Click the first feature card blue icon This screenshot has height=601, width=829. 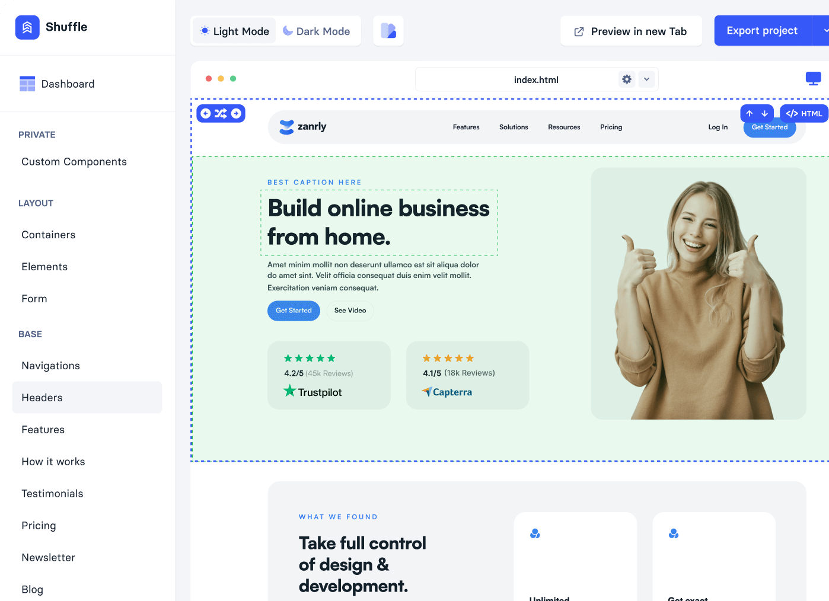tap(535, 533)
